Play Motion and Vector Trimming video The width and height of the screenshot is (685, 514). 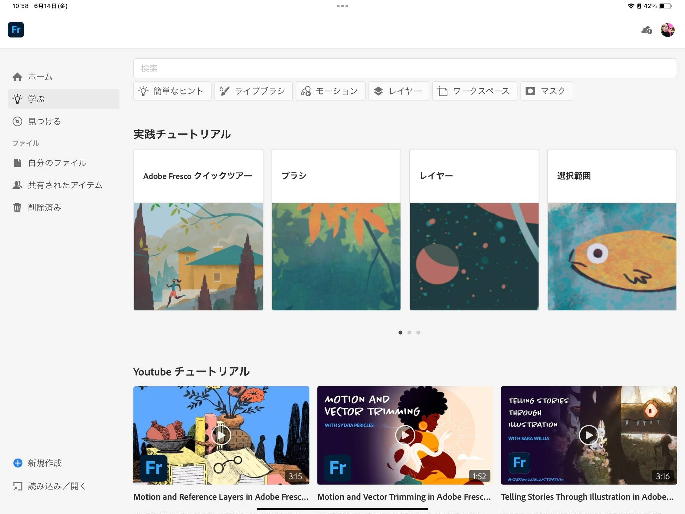click(405, 435)
